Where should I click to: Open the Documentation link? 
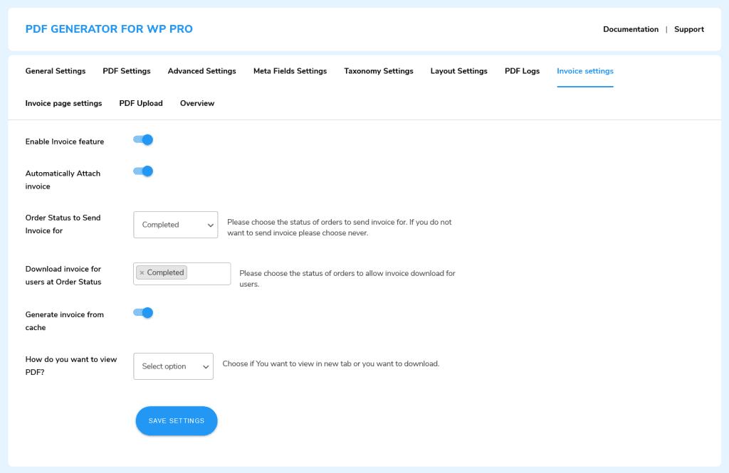pos(631,29)
